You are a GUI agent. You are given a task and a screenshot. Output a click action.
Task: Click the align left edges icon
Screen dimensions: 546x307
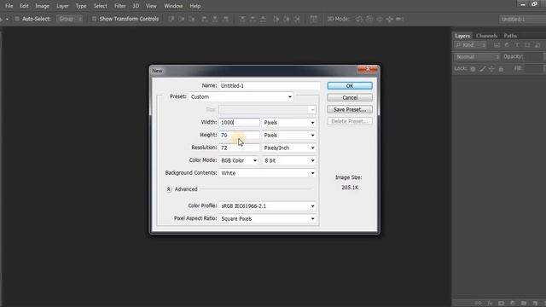click(x=205, y=19)
